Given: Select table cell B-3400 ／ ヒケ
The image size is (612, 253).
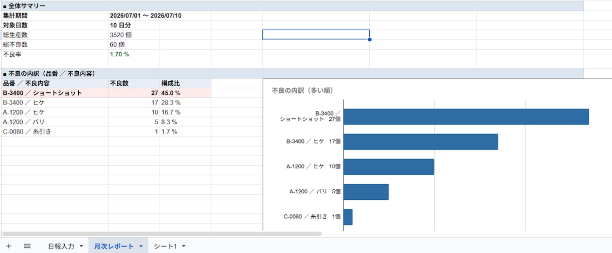Looking at the screenshot, I should 54,102.
